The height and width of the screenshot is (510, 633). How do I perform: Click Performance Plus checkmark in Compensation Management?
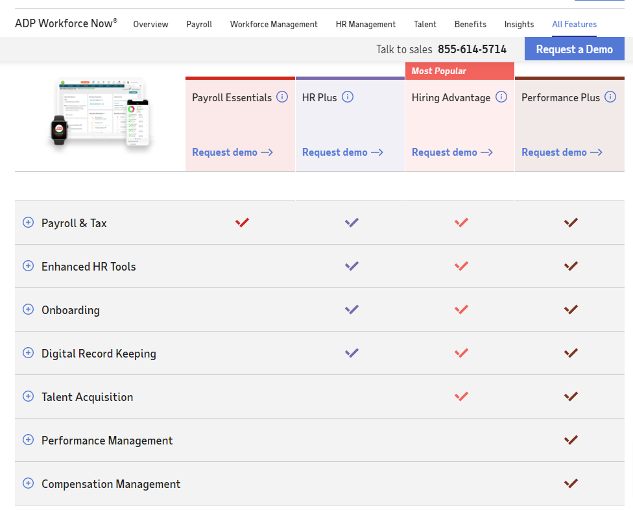[571, 483]
